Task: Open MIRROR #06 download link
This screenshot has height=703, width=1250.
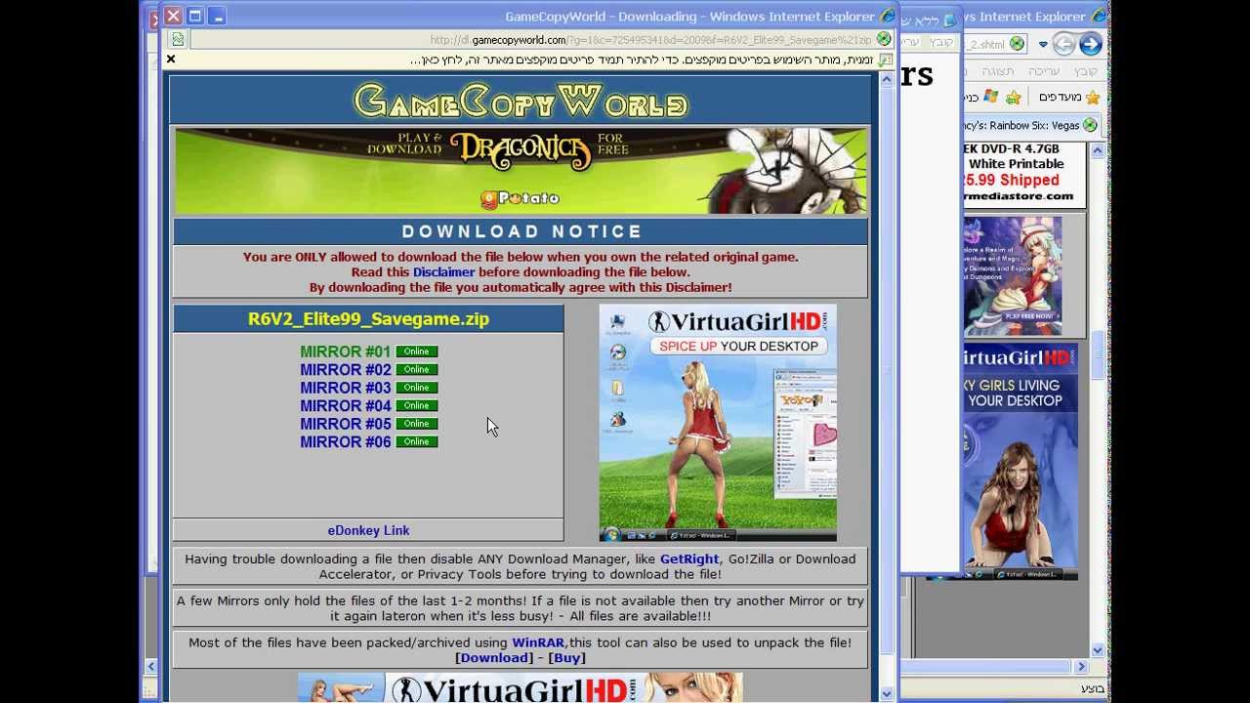Action: [345, 442]
